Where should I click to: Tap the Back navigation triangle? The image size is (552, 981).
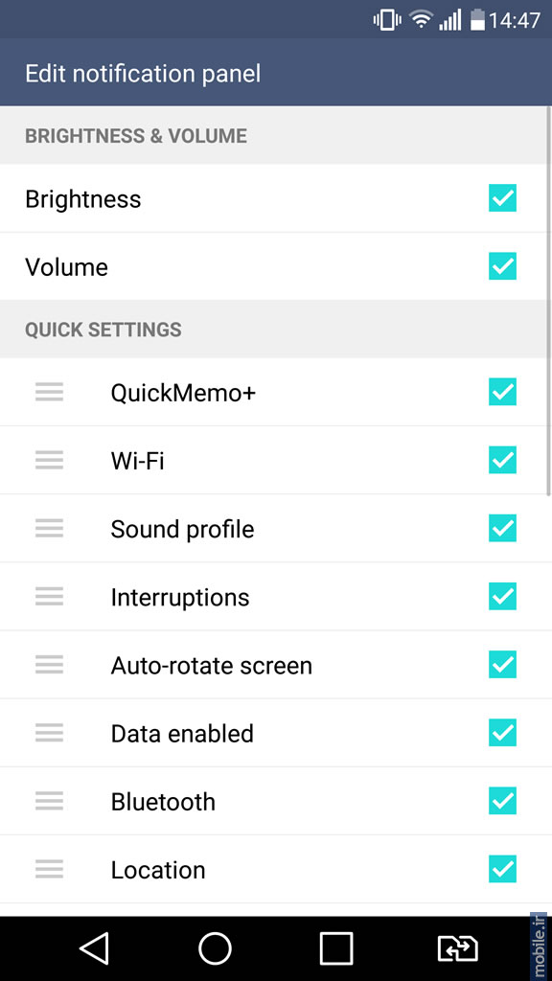pos(95,947)
